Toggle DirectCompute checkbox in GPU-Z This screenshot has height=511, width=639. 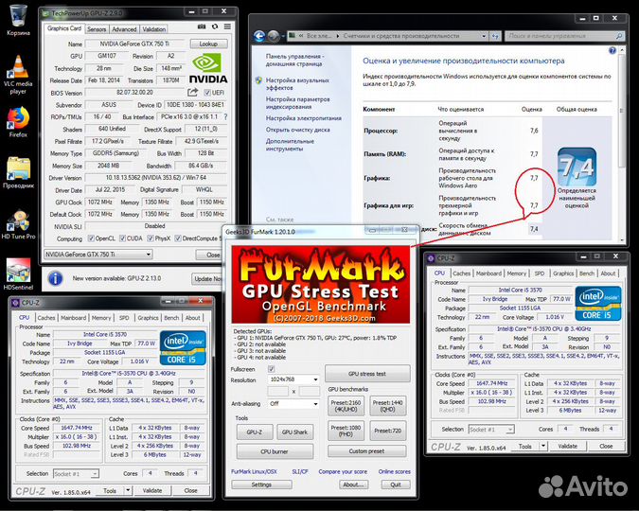(x=178, y=238)
